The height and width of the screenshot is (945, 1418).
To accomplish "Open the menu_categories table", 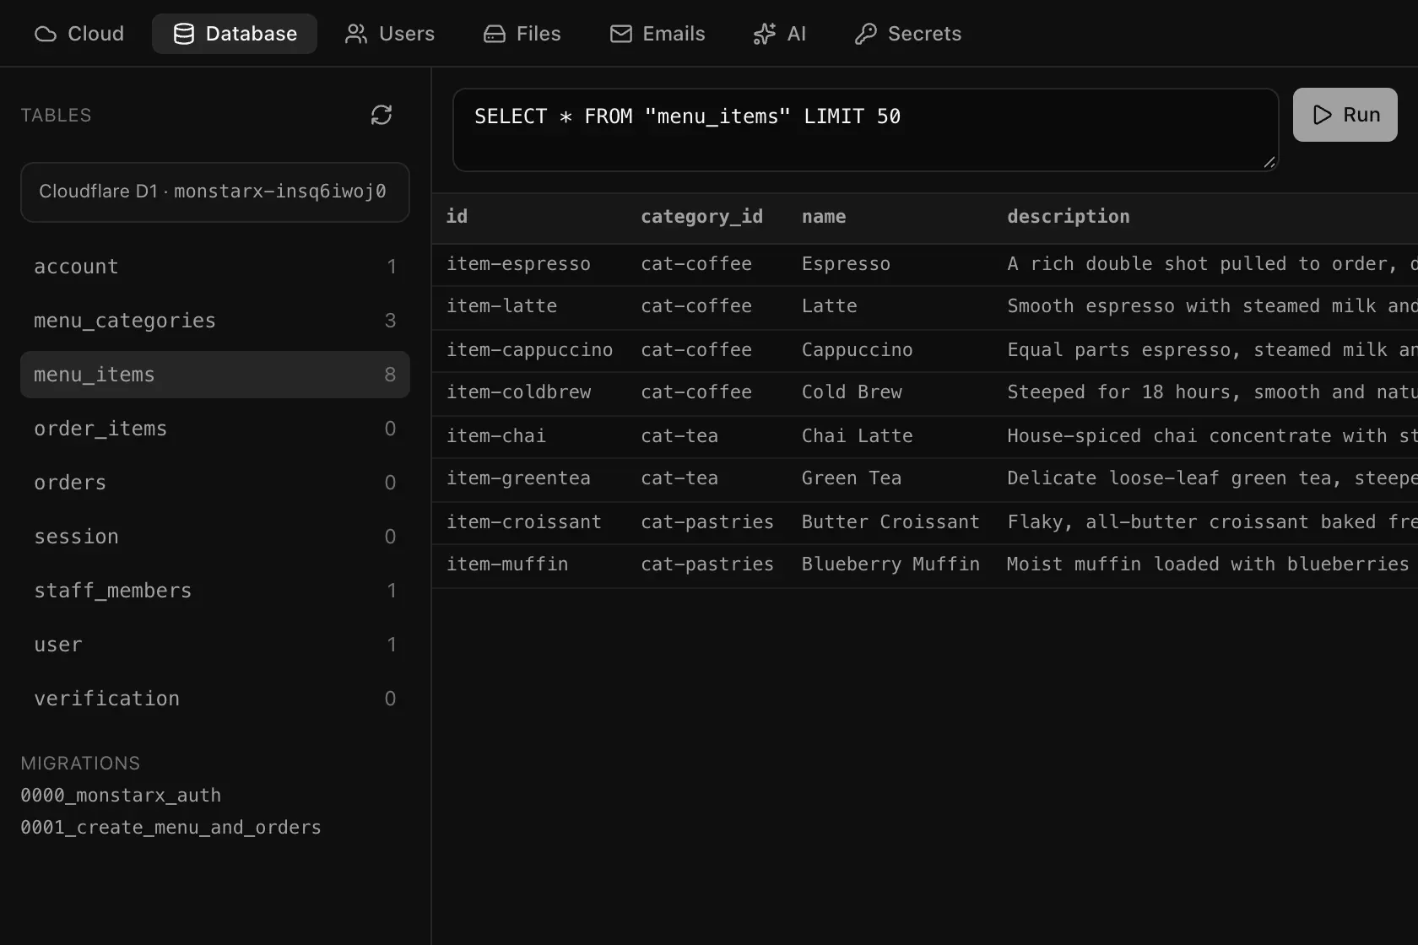I will [x=215, y=321].
